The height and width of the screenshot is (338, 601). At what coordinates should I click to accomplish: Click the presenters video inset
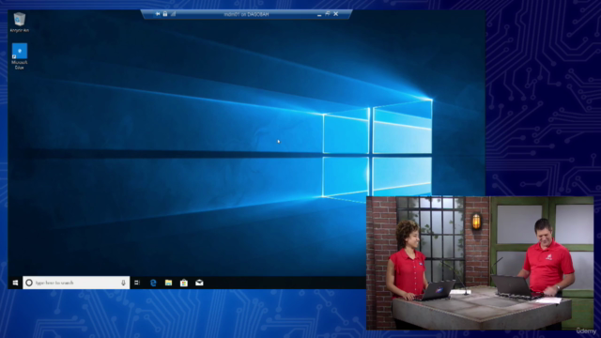point(480,263)
